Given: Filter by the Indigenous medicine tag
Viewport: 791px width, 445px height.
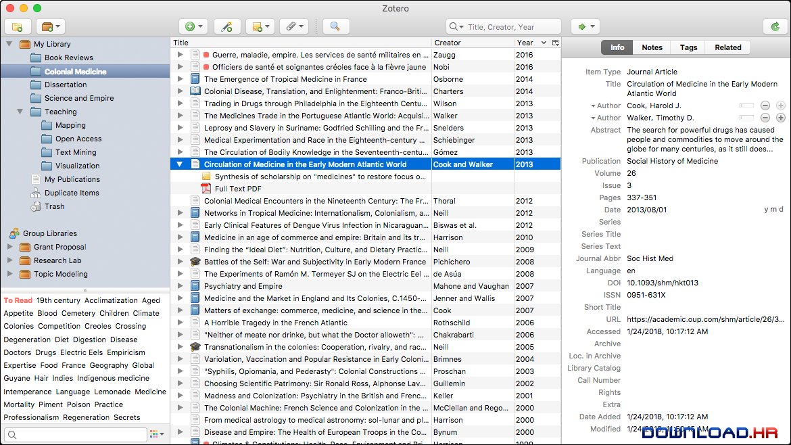Looking at the screenshot, I should (x=113, y=379).
